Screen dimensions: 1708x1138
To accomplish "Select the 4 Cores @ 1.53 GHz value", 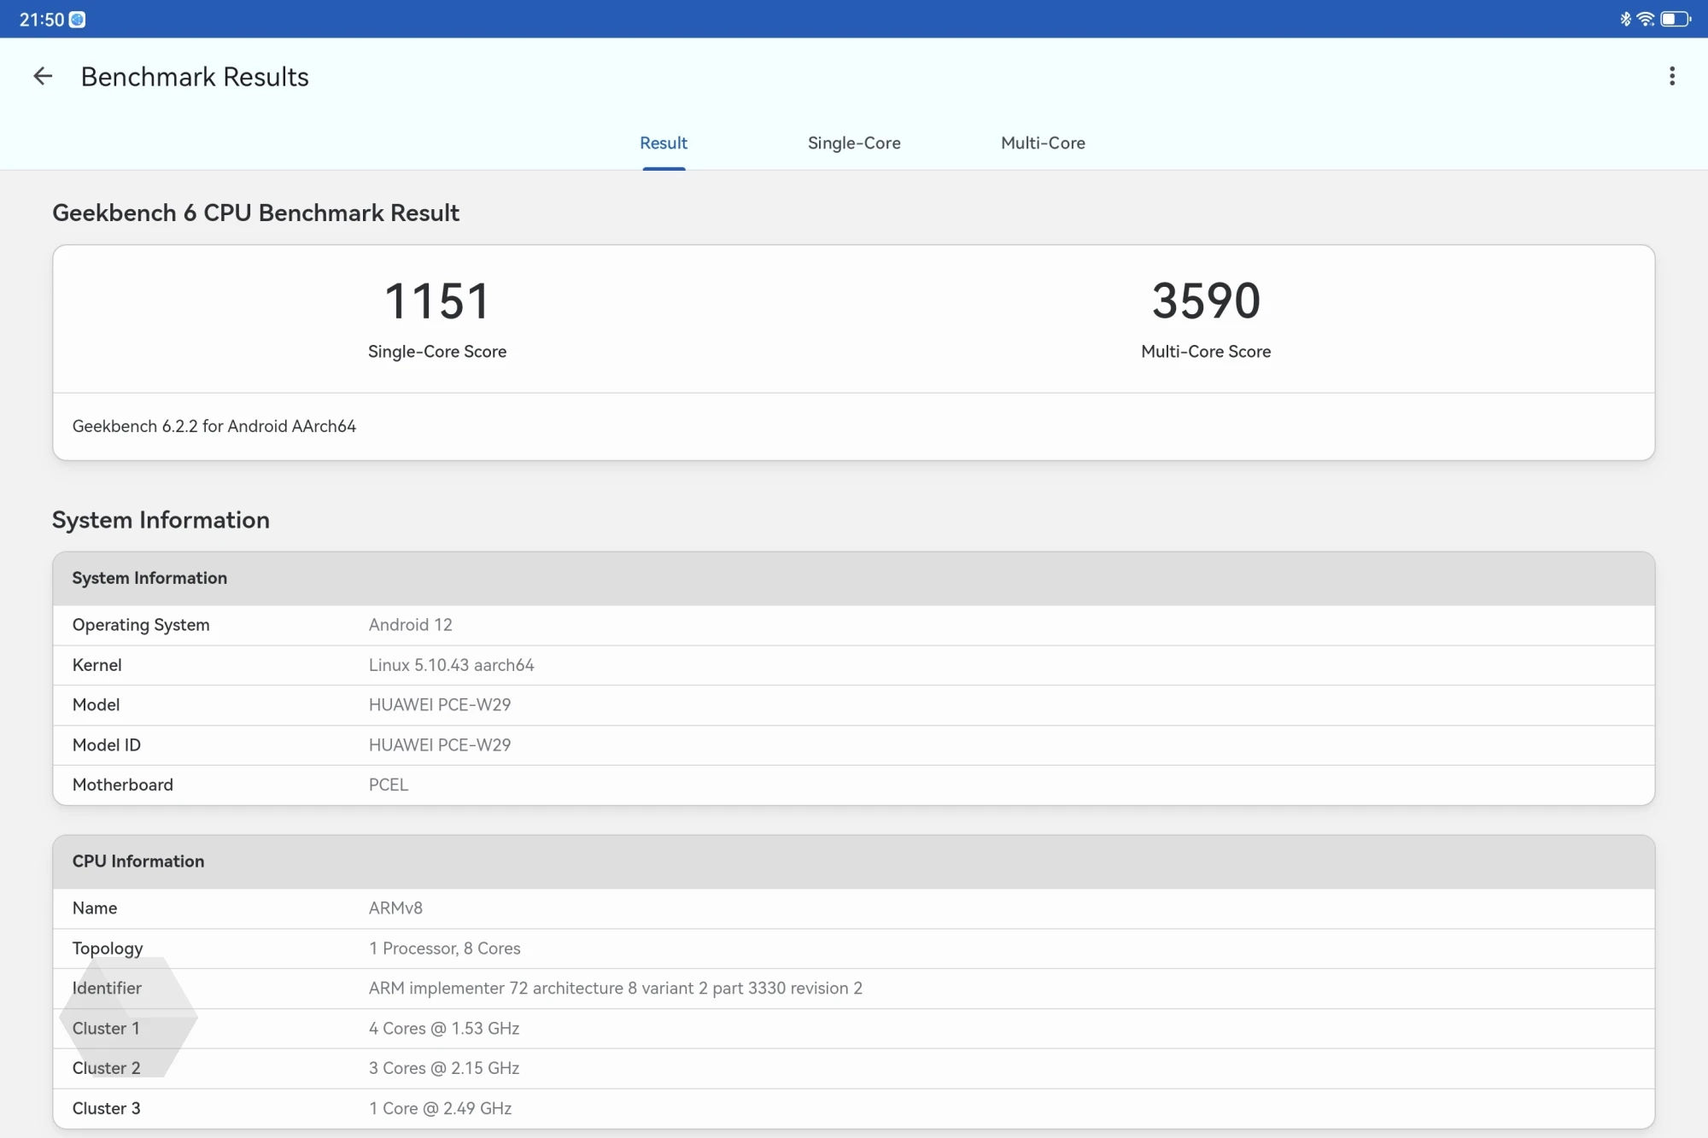I will coord(444,1029).
